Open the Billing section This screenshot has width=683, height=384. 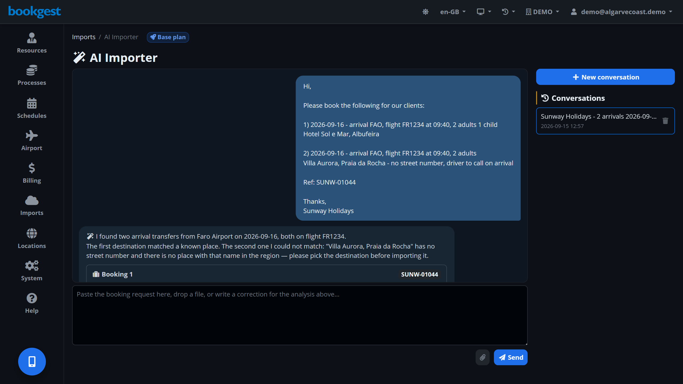coord(32,173)
